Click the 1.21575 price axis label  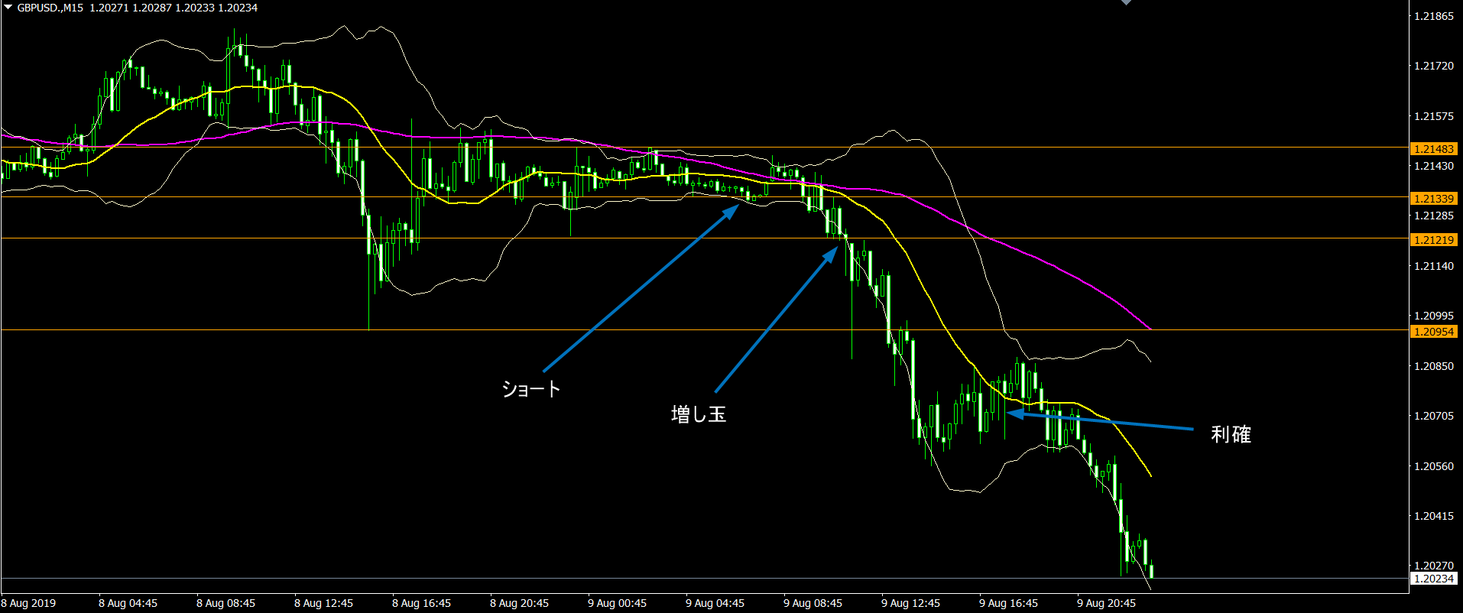[1434, 116]
